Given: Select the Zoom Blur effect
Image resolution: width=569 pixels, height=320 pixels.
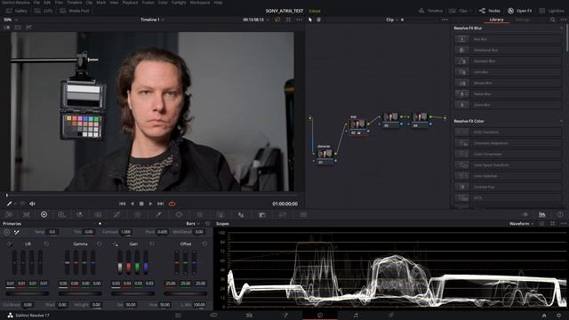Looking at the screenshot, I should click(x=508, y=105).
